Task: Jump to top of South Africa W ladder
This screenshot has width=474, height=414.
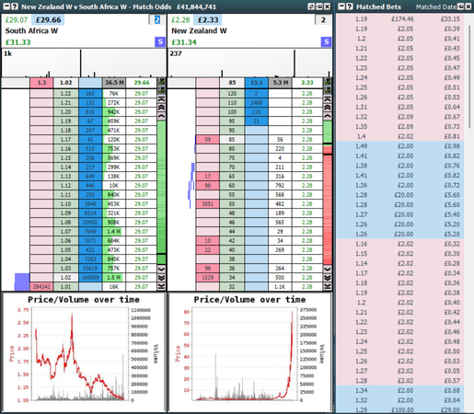Action: (161, 98)
